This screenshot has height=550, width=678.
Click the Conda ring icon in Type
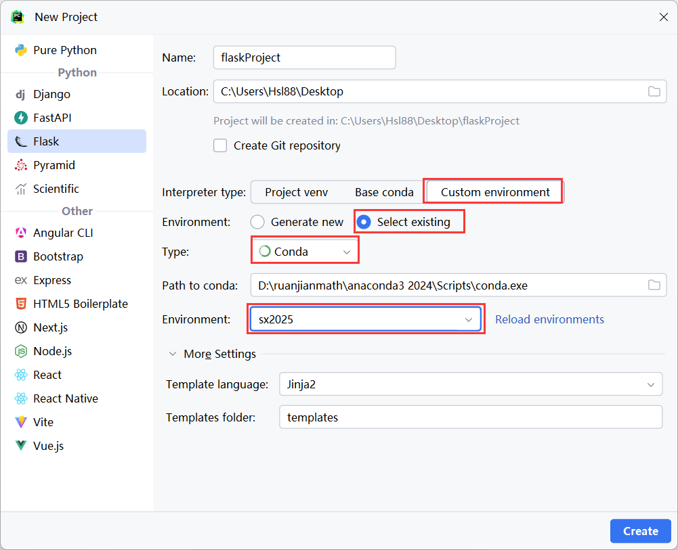coord(265,251)
